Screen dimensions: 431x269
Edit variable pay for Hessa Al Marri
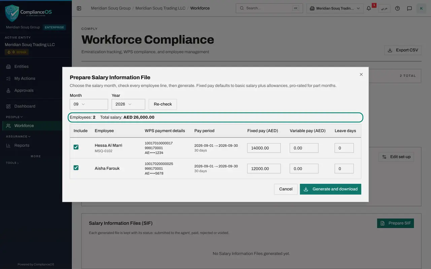click(304, 148)
